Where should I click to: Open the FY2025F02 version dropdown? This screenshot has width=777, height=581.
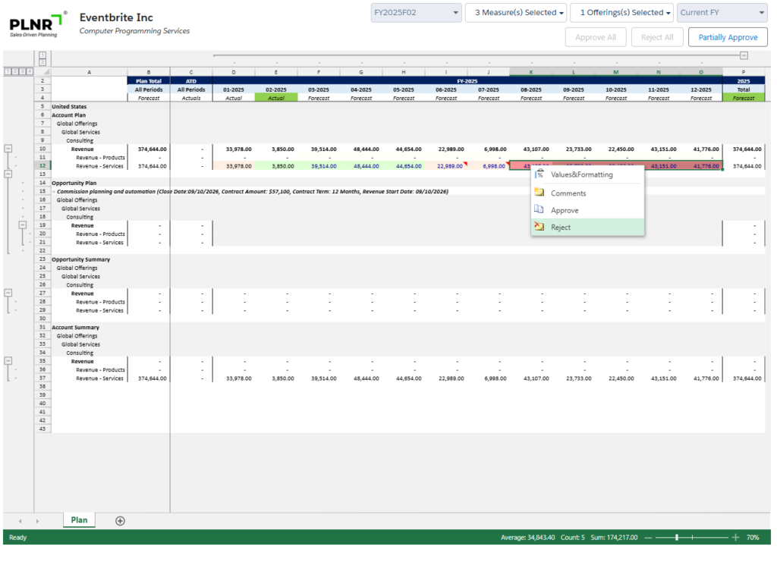[417, 13]
